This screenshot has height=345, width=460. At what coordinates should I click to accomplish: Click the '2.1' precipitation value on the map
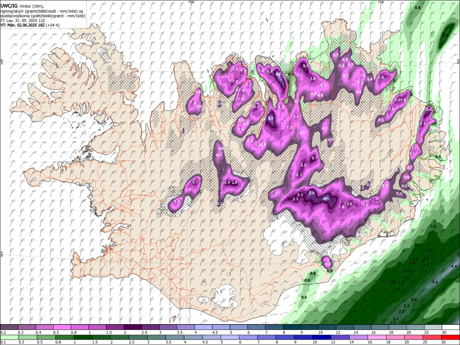(195, 183)
